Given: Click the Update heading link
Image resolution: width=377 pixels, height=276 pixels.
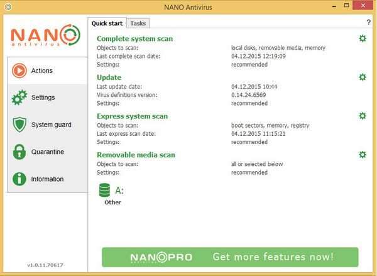Looking at the screenshot, I should (x=109, y=77).
